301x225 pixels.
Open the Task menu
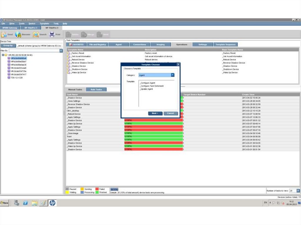click(x=56, y=23)
